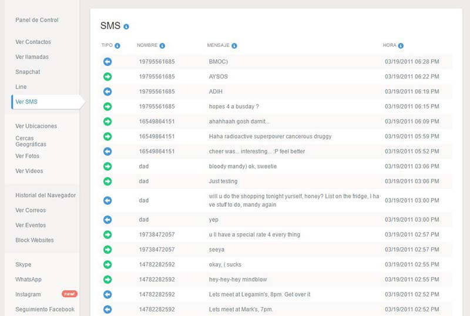This screenshot has width=470, height=316.
Task: Click incoming arrow icon on 'will u do the shopping' row
Action: pos(108,200)
